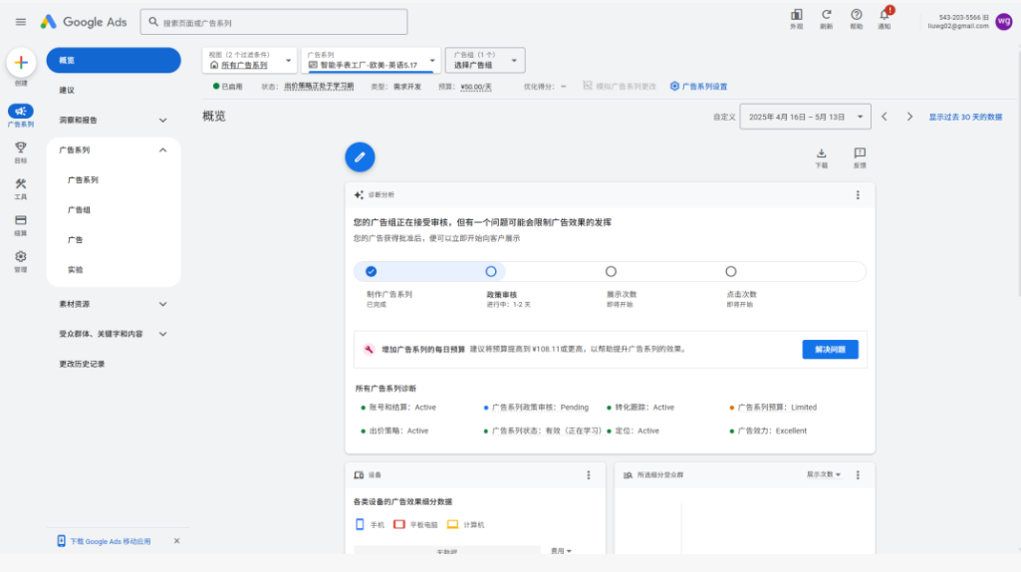Go to previous date range arrow
The height and width of the screenshot is (572, 1021).
tap(885, 117)
